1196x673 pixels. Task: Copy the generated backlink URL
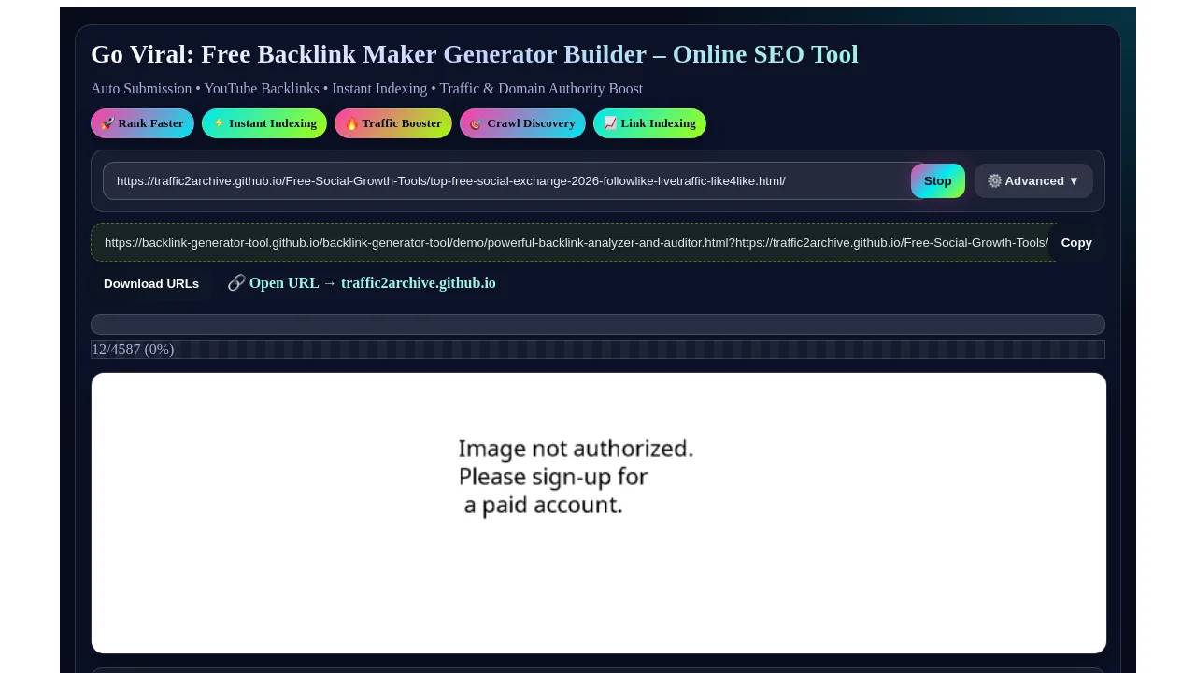[1076, 243]
